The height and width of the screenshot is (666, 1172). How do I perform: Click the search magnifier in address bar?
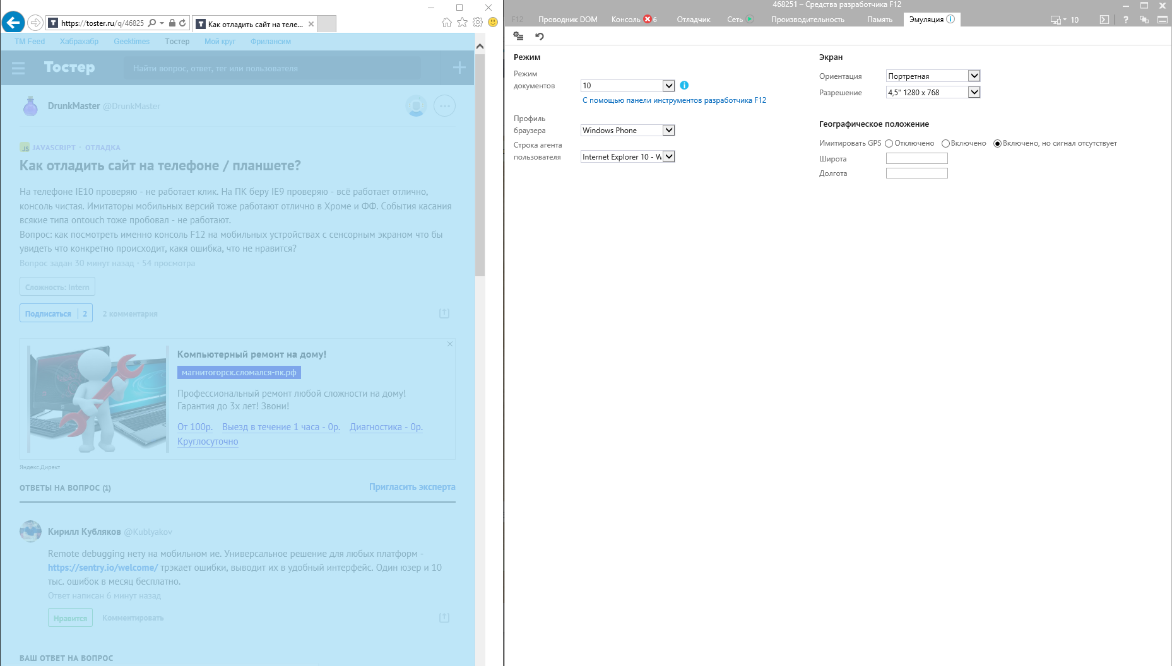(x=151, y=23)
